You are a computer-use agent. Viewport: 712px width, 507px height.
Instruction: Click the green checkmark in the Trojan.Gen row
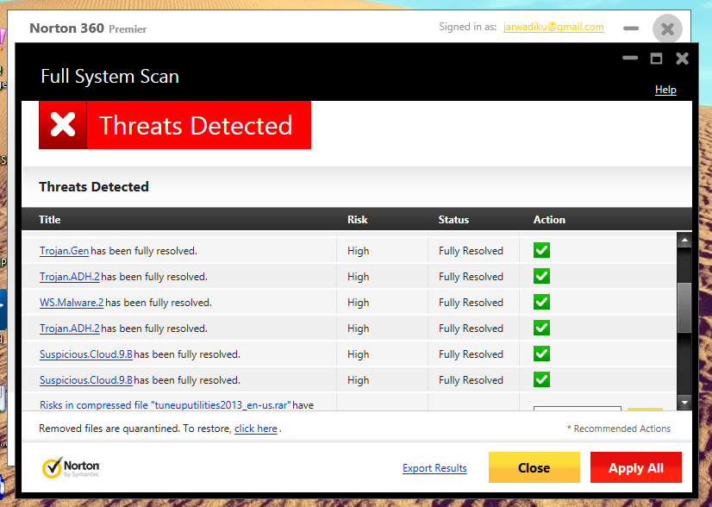click(541, 251)
